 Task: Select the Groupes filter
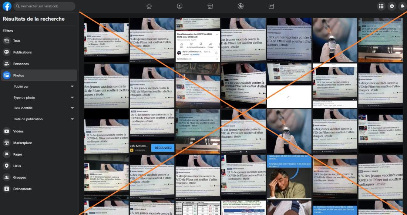[x=39, y=177]
